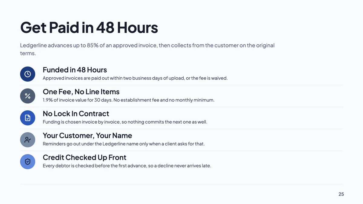363x204 pixels.
Task: Click the 'Every debtor is checked' description
Action: click(x=127, y=166)
